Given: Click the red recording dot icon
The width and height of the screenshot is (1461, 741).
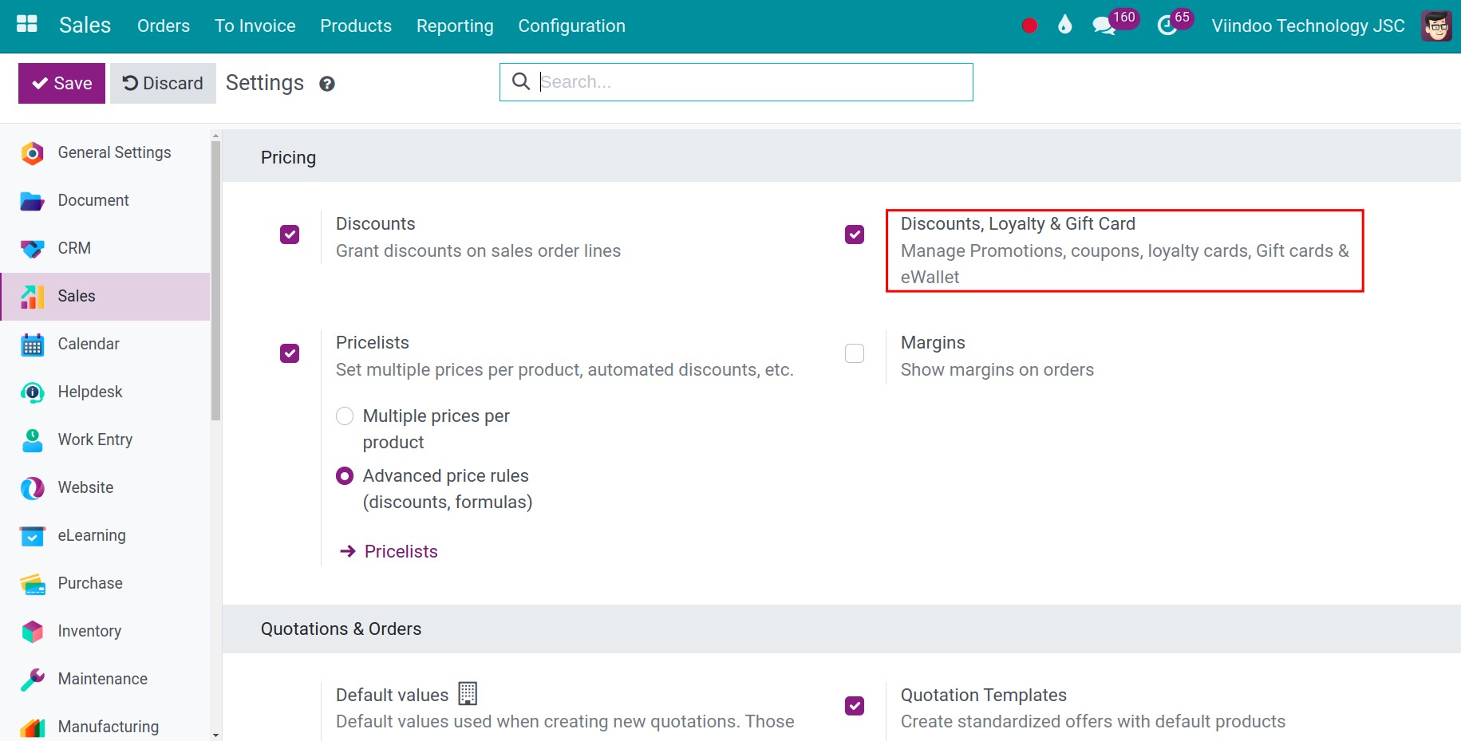Looking at the screenshot, I should pos(1029,26).
